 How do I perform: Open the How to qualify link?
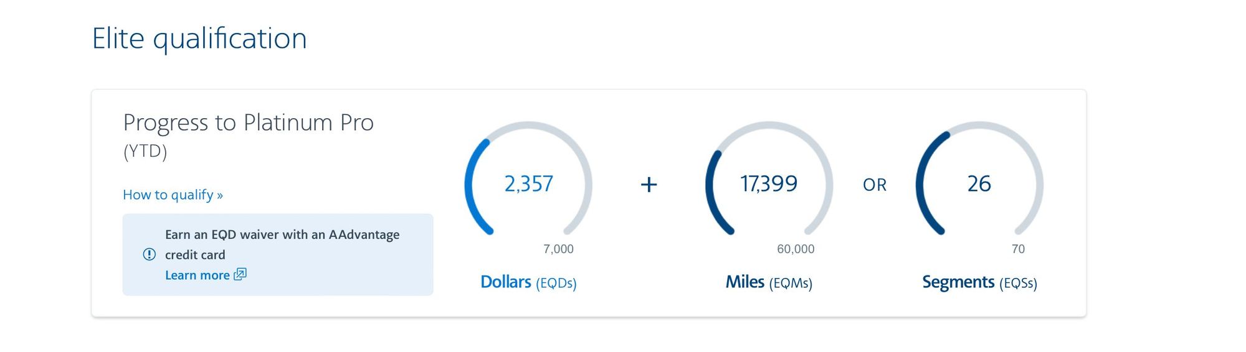(173, 195)
